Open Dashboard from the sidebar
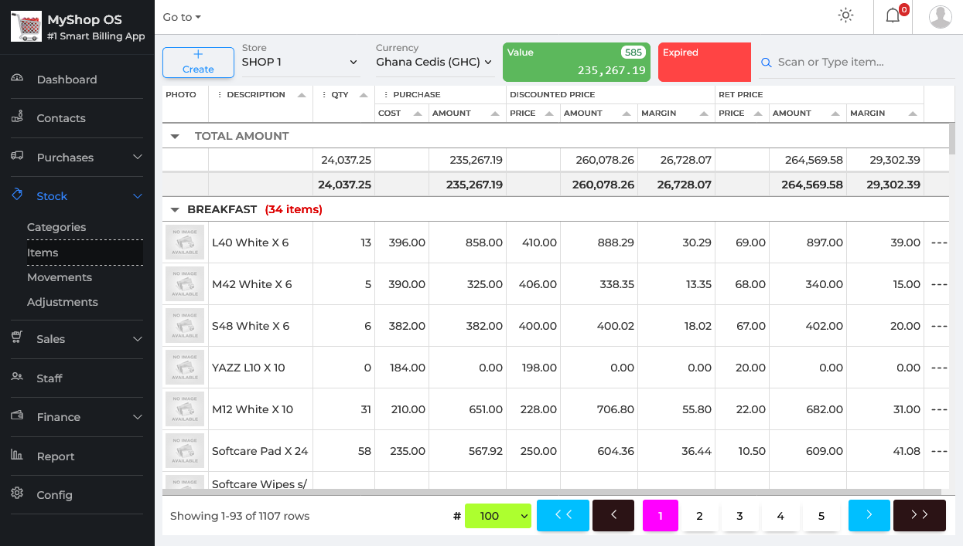963x546 pixels. [67, 80]
